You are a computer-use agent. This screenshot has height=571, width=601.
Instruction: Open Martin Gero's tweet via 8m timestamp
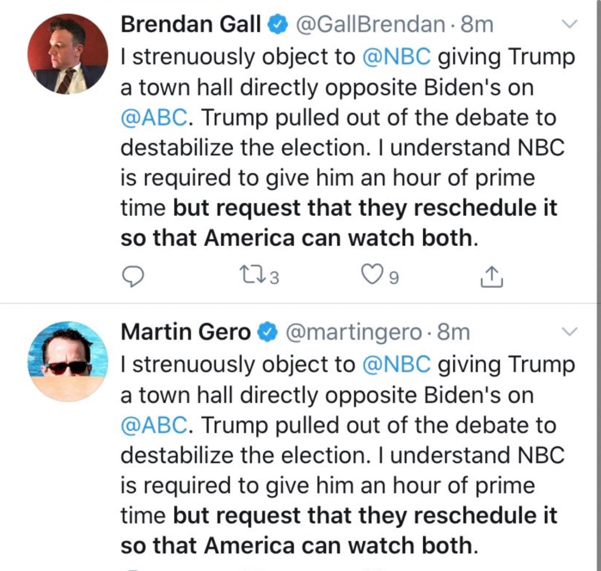pos(454,332)
